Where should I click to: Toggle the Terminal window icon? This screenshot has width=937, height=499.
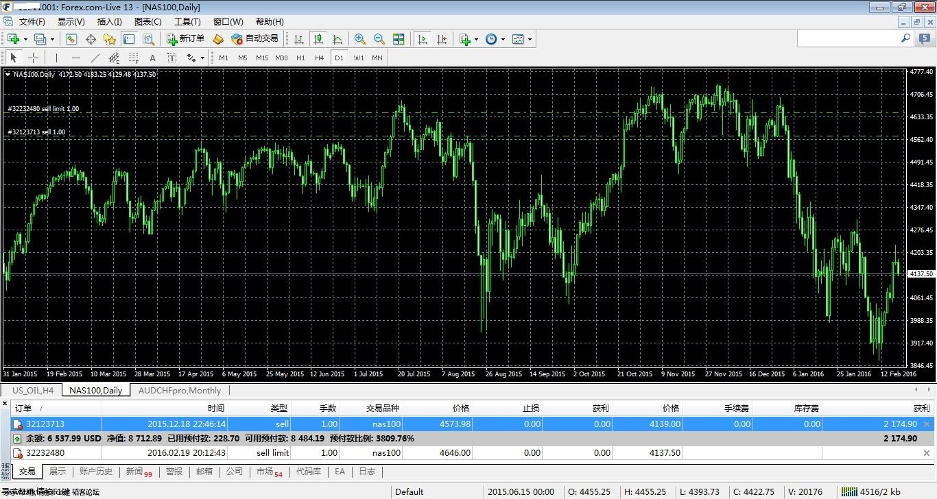pyautogui.click(x=129, y=39)
